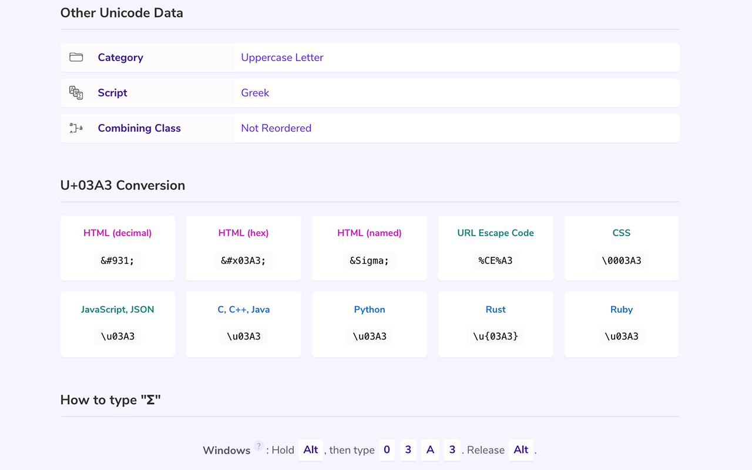Click the HTML (named) card title
This screenshot has width=752, height=470.
(x=370, y=233)
